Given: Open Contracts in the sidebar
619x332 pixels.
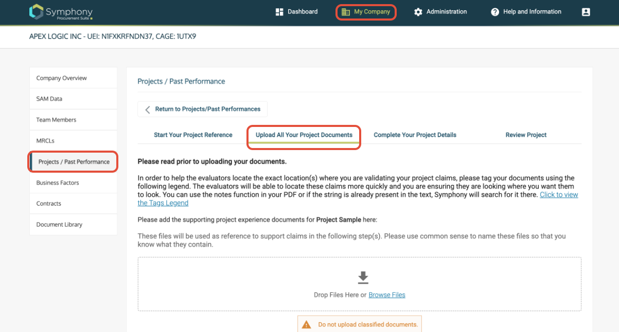Looking at the screenshot, I should click(74, 204).
